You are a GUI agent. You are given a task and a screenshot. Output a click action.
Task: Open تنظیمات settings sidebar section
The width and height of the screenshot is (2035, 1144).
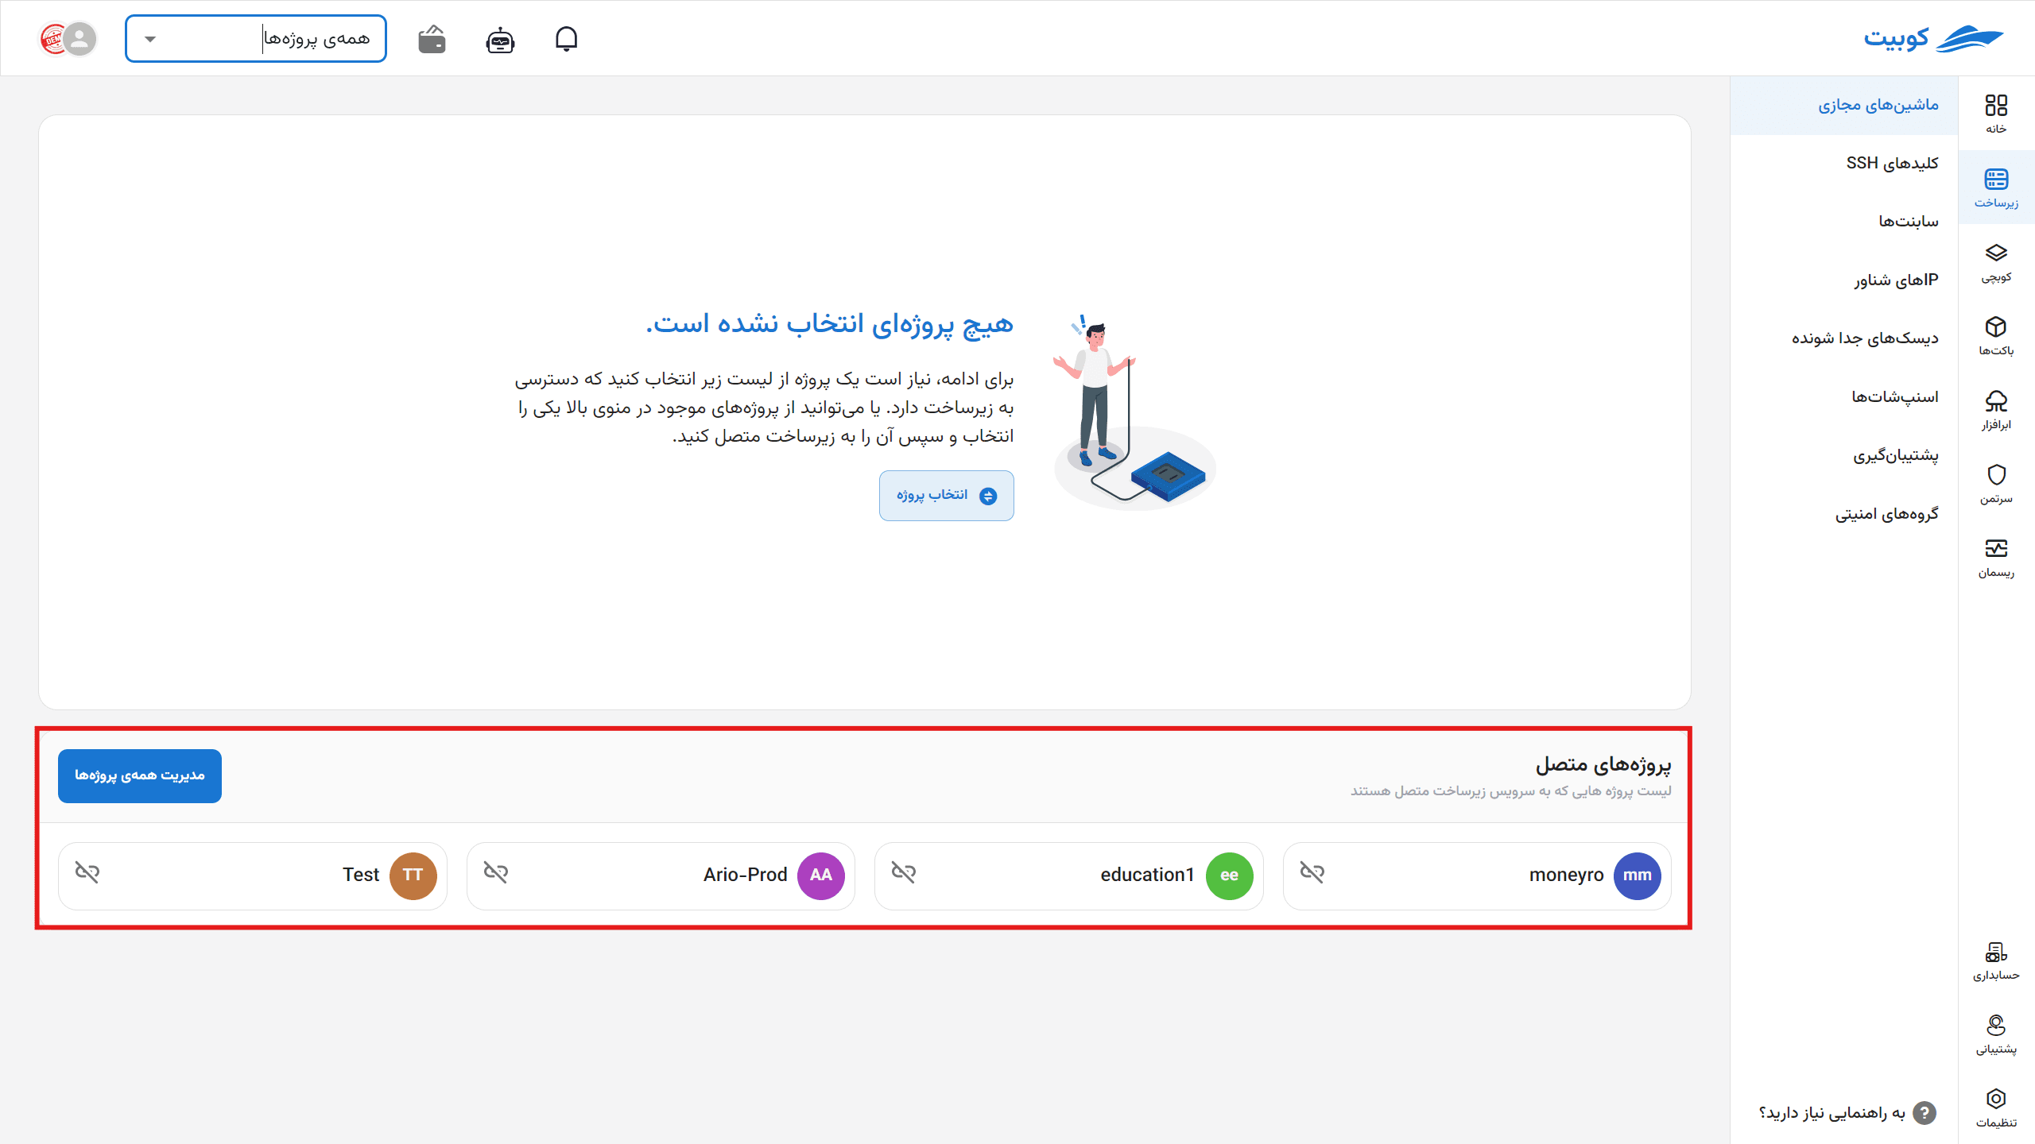(1996, 1108)
